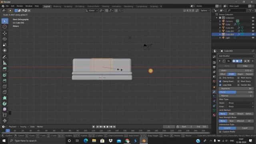This screenshot has height=144, width=256.
Task: Click the Blender logo menu icon
Action: point(3,6)
